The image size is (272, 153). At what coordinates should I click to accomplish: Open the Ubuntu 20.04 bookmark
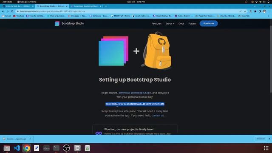pyautogui.click(x=227, y=16)
